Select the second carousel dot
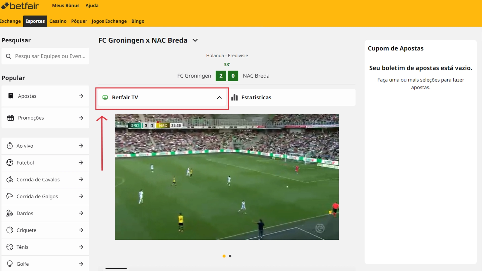The height and width of the screenshot is (271, 482). [230, 256]
